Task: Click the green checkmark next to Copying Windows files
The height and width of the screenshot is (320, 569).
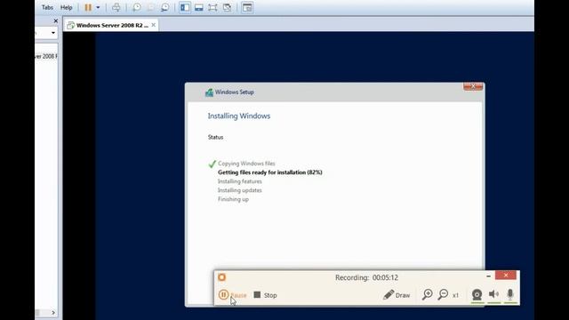Action: pos(212,164)
